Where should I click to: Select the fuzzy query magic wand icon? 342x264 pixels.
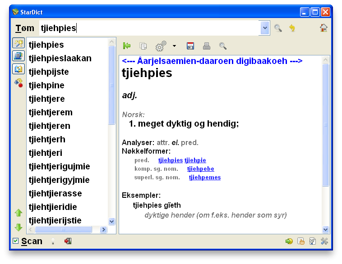pyautogui.click(x=18, y=43)
